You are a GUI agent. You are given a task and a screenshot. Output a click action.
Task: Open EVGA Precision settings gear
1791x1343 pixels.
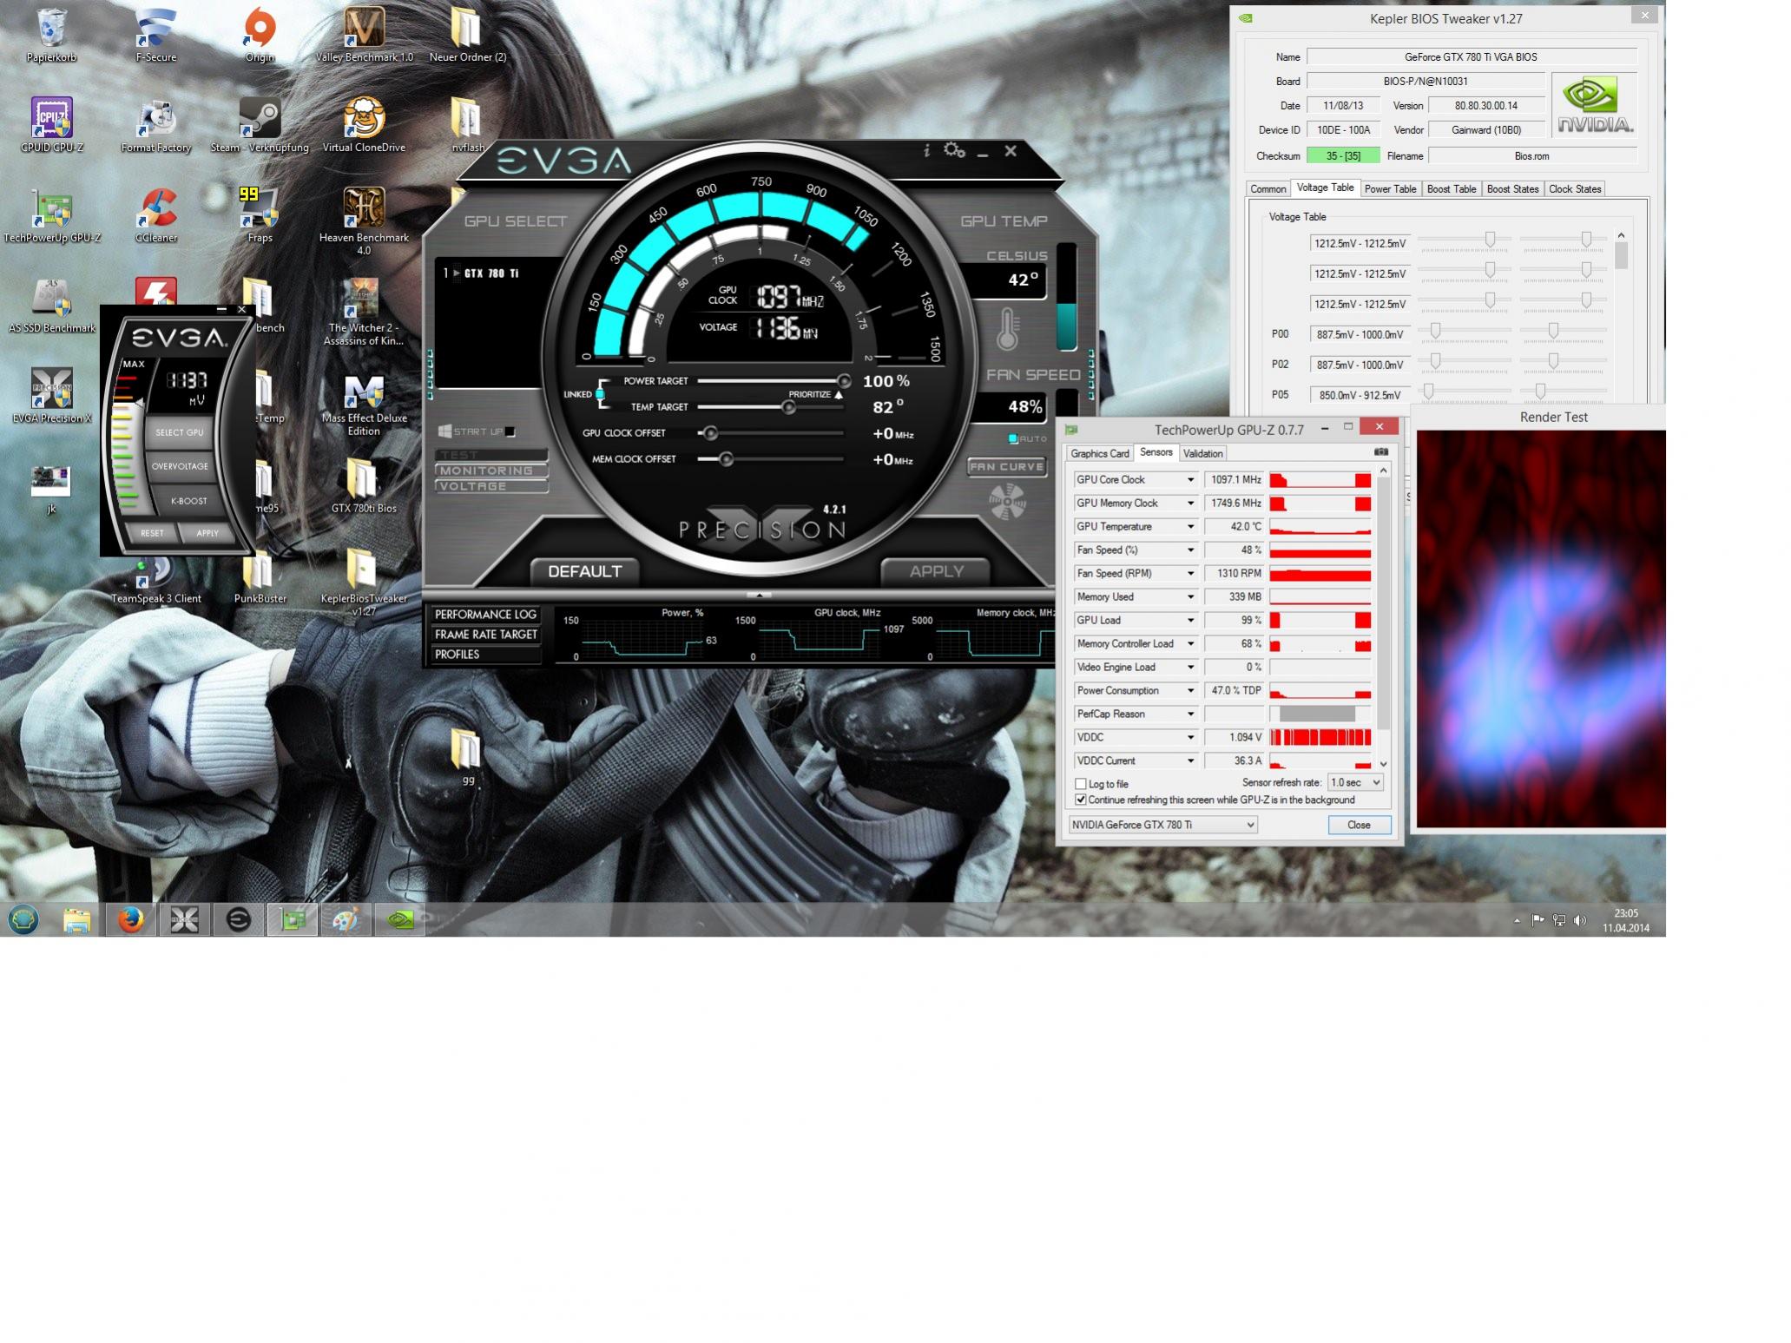tap(954, 150)
